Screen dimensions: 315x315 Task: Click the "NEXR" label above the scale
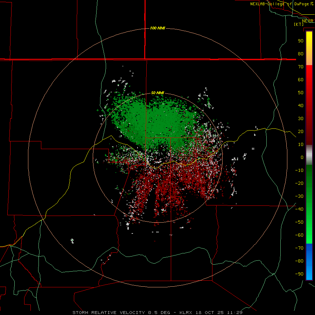click(x=307, y=21)
